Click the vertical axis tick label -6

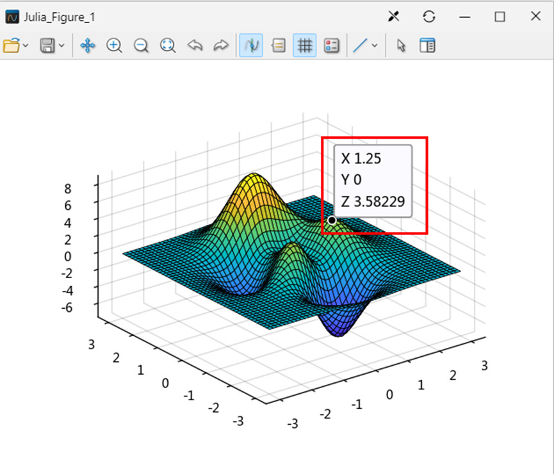(x=67, y=307)
